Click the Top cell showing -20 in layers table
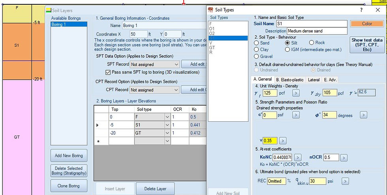This screenshot has width=387, height=195. point(122,133)
